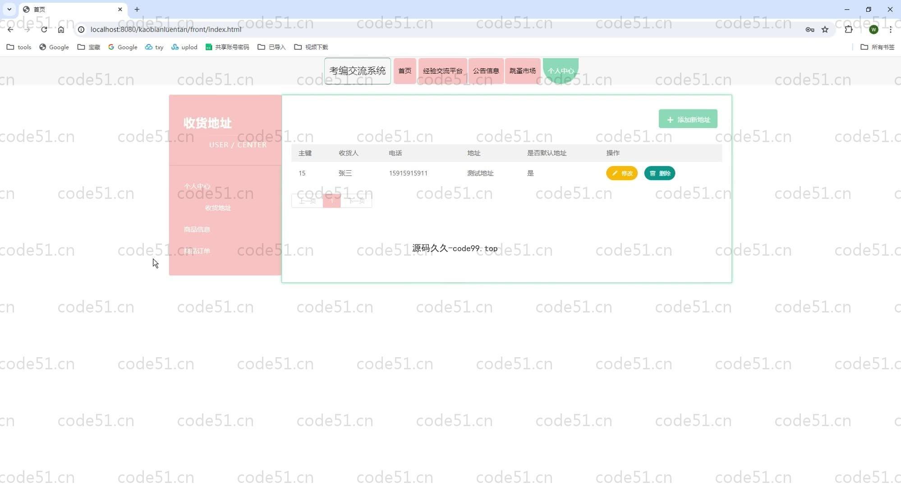The height and width of the screenshot is (487, 901).
Task: Click the 收货人 column header
Action: [x=349, y=153]
